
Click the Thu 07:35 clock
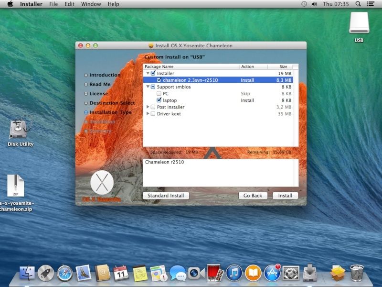coord(336,4)
